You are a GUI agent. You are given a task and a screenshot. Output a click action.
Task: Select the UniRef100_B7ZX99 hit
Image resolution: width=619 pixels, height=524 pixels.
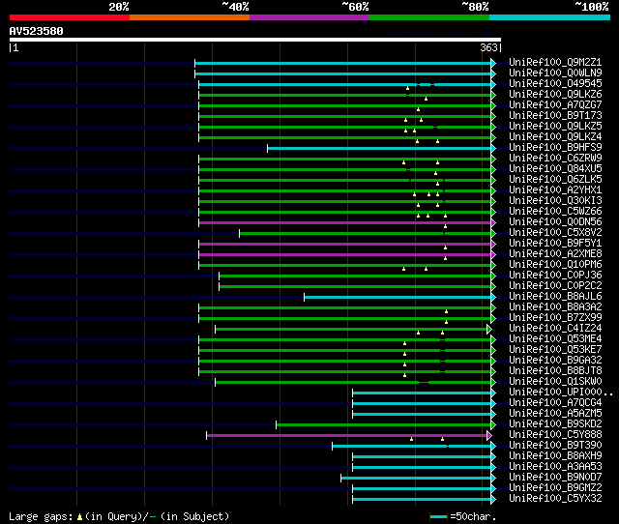pyautogui.click(x=555, y=318)
